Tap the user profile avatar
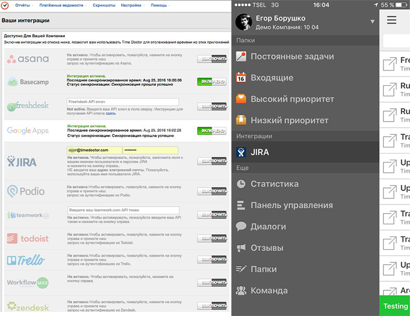 tap(244, 22)
